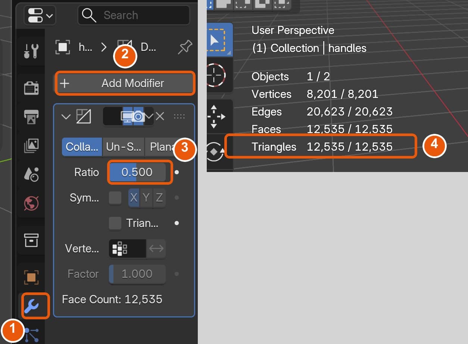The height and width of the screenshot is (344, 468).
Task: Pin the properties editor context
Action: (x=185, y=47)
